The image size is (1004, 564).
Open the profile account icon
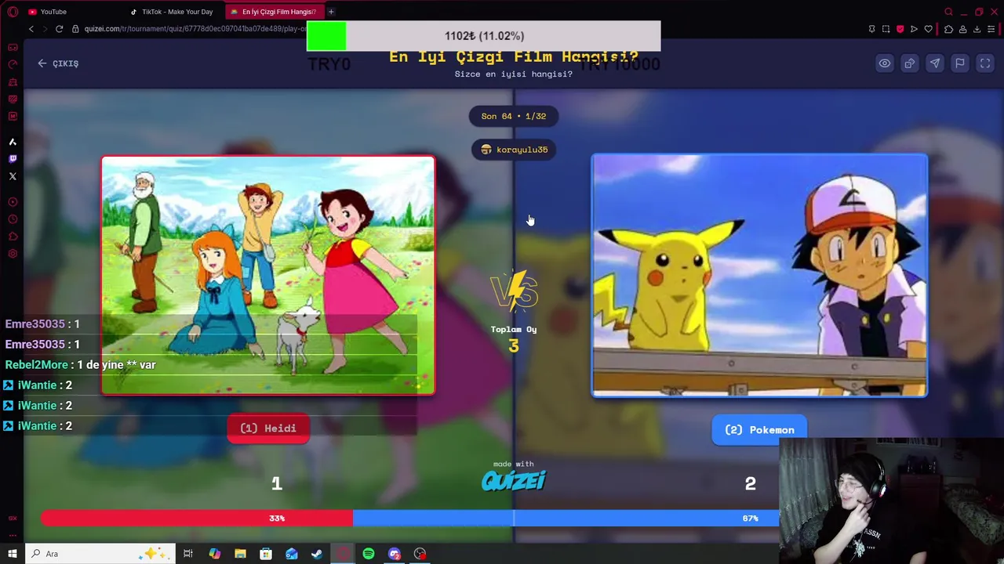click(x=962, y=29)
